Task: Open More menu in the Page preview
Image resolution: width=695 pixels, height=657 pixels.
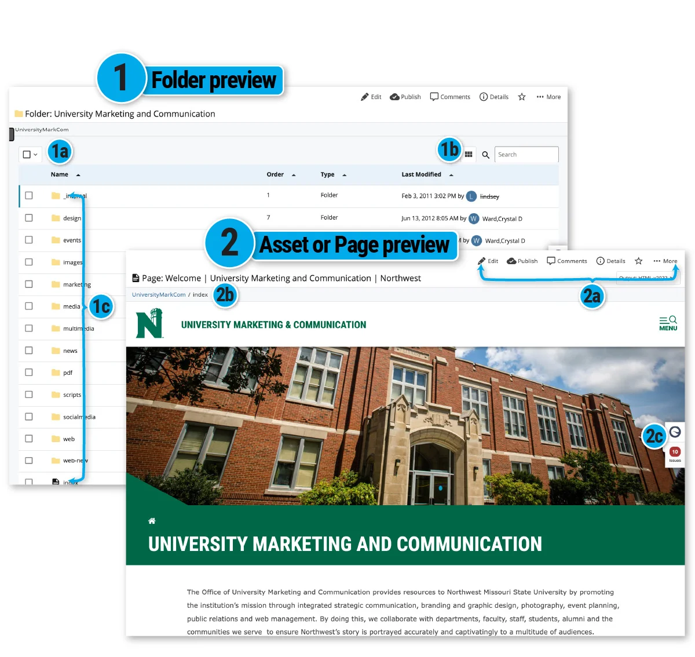Action: (665, 261)
